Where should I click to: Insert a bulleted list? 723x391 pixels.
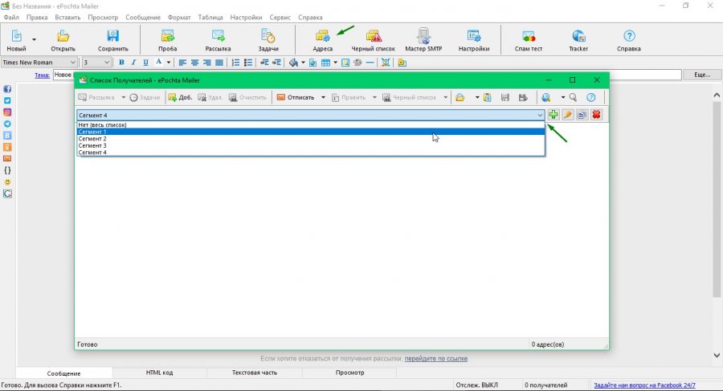248,63
